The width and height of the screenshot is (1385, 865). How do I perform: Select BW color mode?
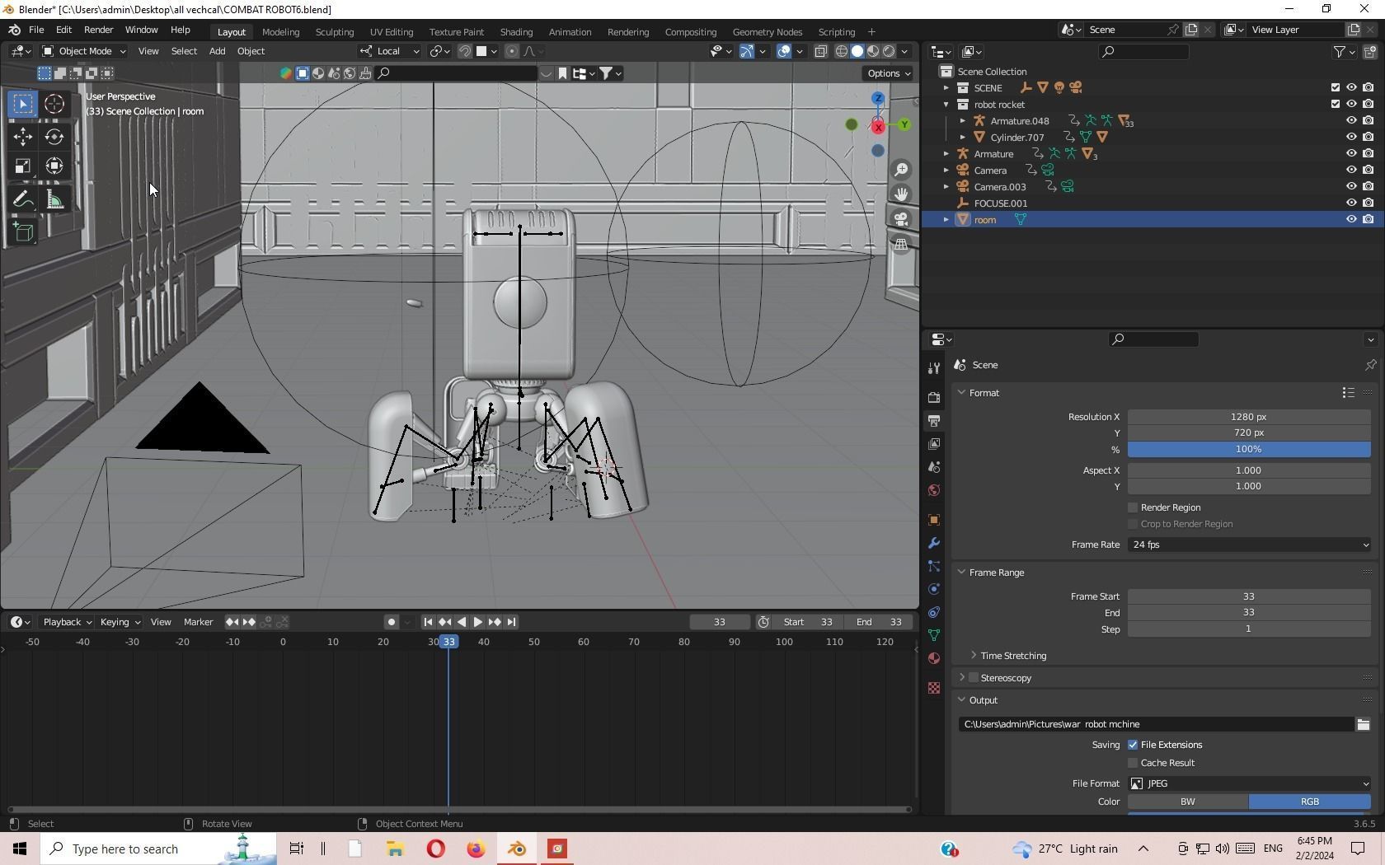pos(1188,802)
